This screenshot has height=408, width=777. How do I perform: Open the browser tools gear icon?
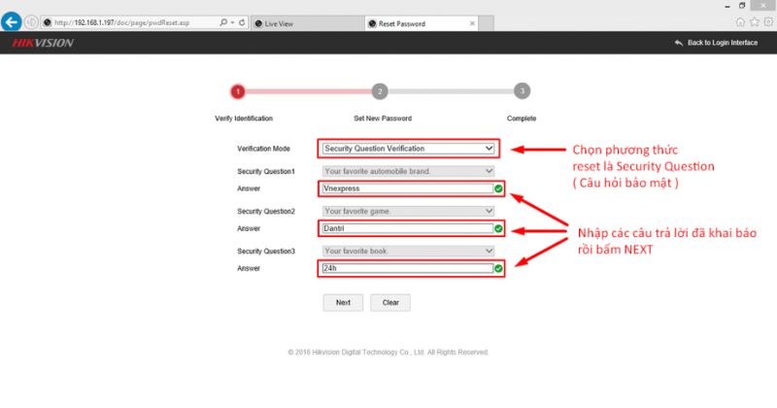[766, 21]
